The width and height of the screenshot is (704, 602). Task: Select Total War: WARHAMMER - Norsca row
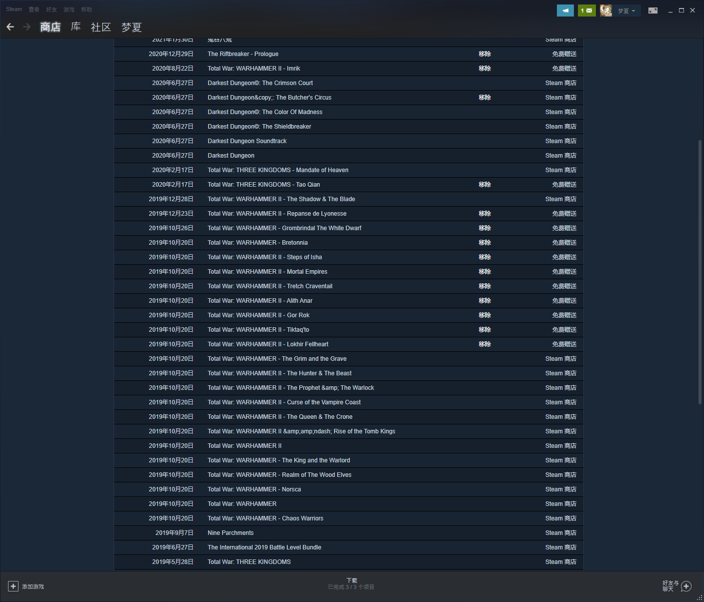[x=349, y=489]
